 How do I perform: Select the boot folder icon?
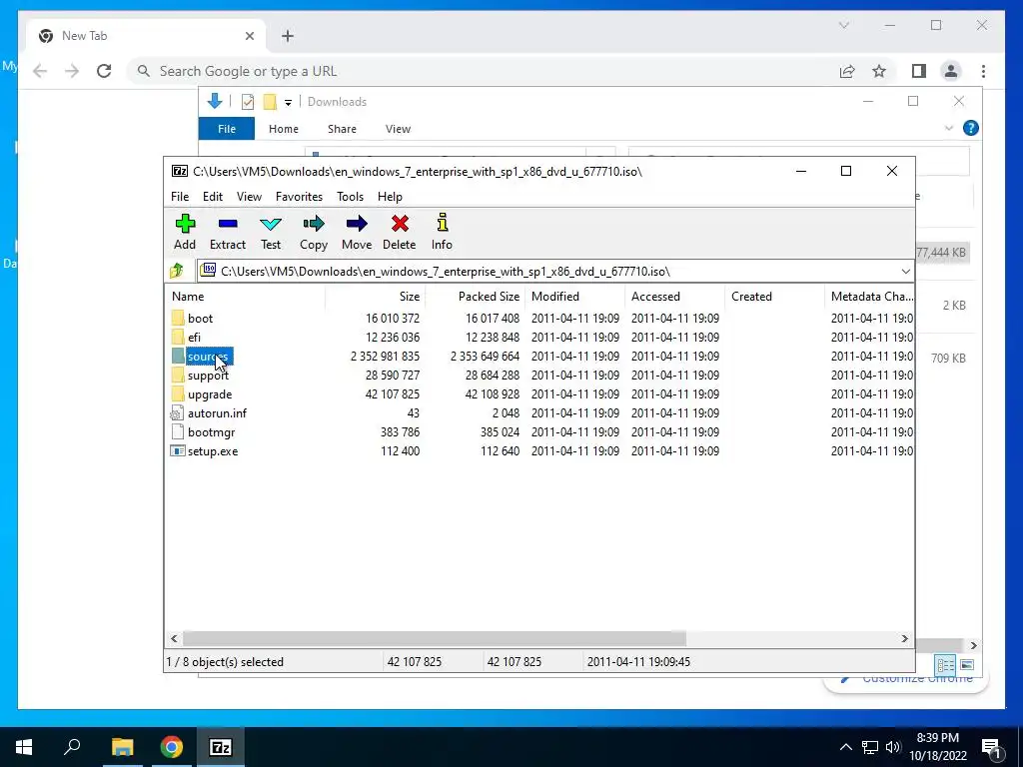click(178, 319)
